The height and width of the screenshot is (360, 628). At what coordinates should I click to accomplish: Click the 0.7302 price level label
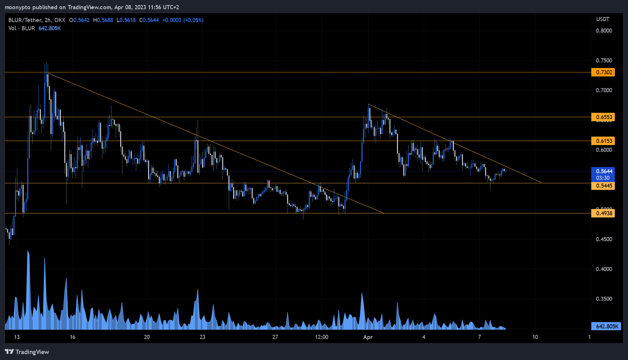[x=603, y=72]
